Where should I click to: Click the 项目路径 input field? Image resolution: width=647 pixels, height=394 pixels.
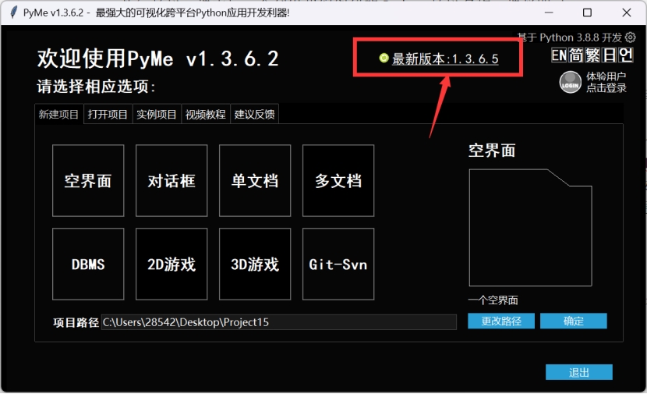coord(279,322)
